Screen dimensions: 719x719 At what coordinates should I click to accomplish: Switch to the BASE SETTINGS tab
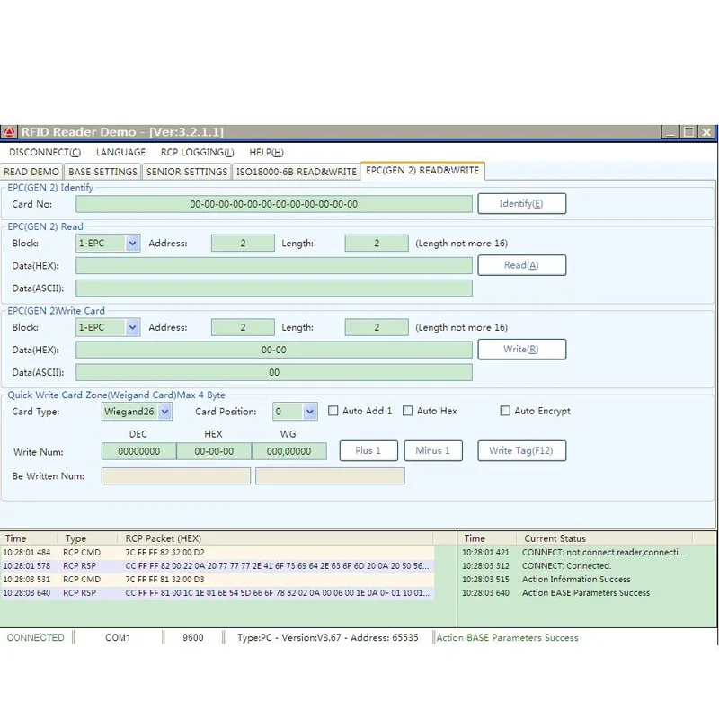pos(102,172)
